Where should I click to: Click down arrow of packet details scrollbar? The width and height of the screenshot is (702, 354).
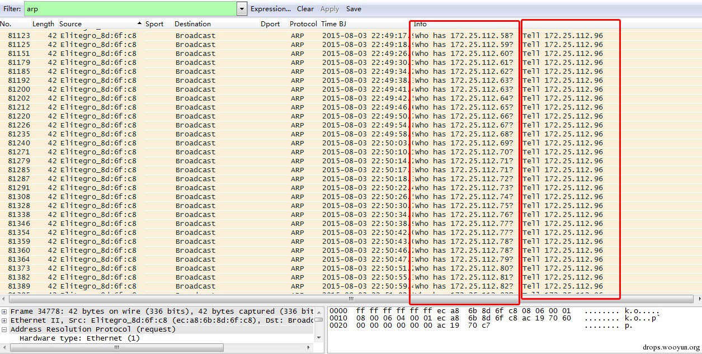click(x=319, y=338)
